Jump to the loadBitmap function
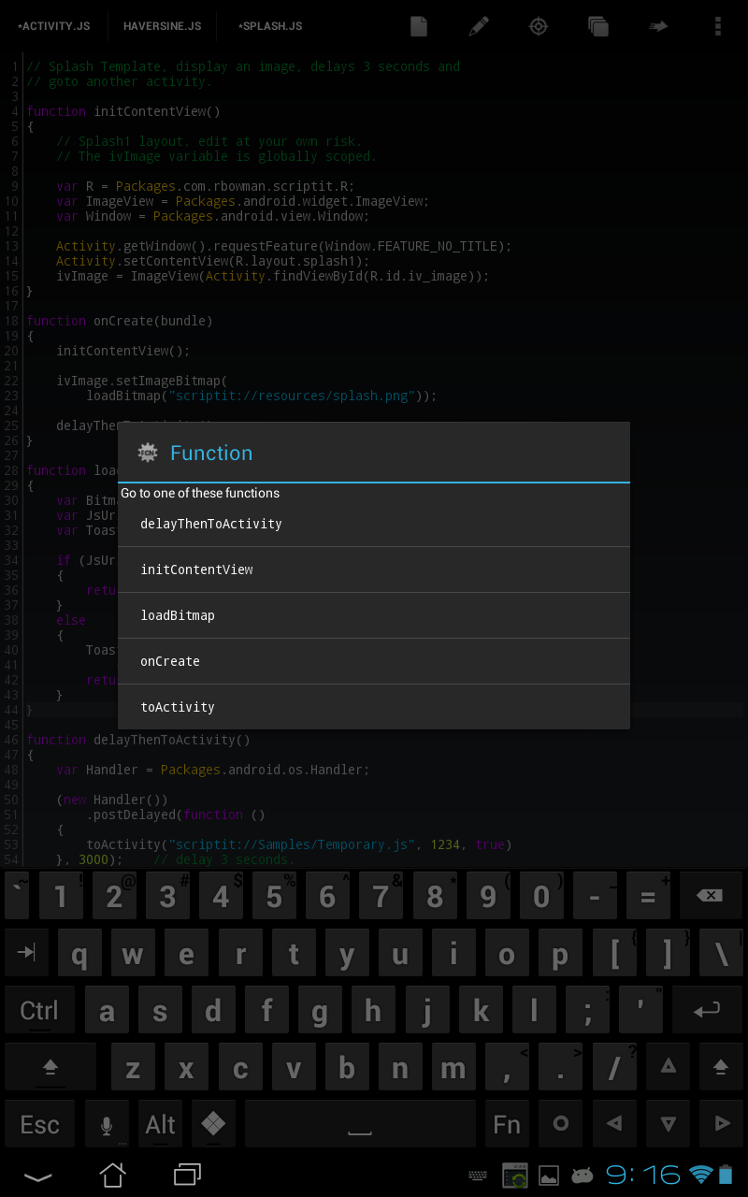Image resolution: width=748 pixels, height=1197 pixels. pos(178,615)
